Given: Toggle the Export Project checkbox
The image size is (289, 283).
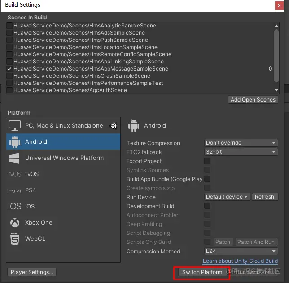Looking at the screenshot, I should 207,161.
